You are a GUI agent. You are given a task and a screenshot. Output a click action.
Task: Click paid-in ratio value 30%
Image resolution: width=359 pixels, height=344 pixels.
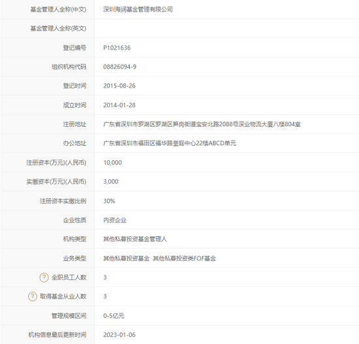(109, 201)
